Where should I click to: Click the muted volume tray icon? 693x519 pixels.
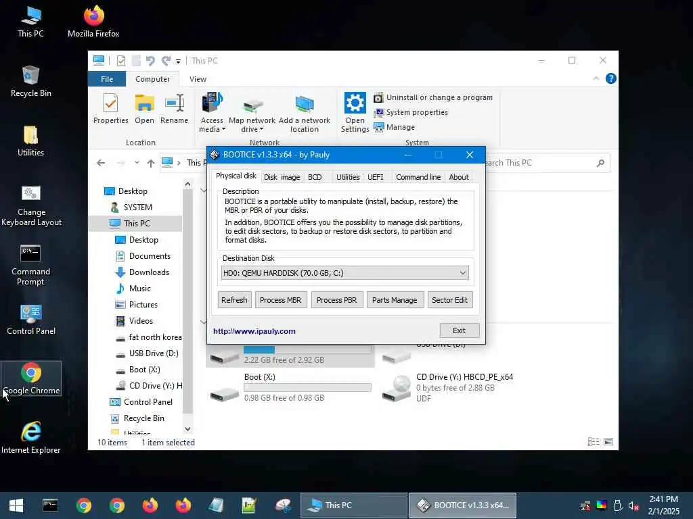(x=633, y=505)
